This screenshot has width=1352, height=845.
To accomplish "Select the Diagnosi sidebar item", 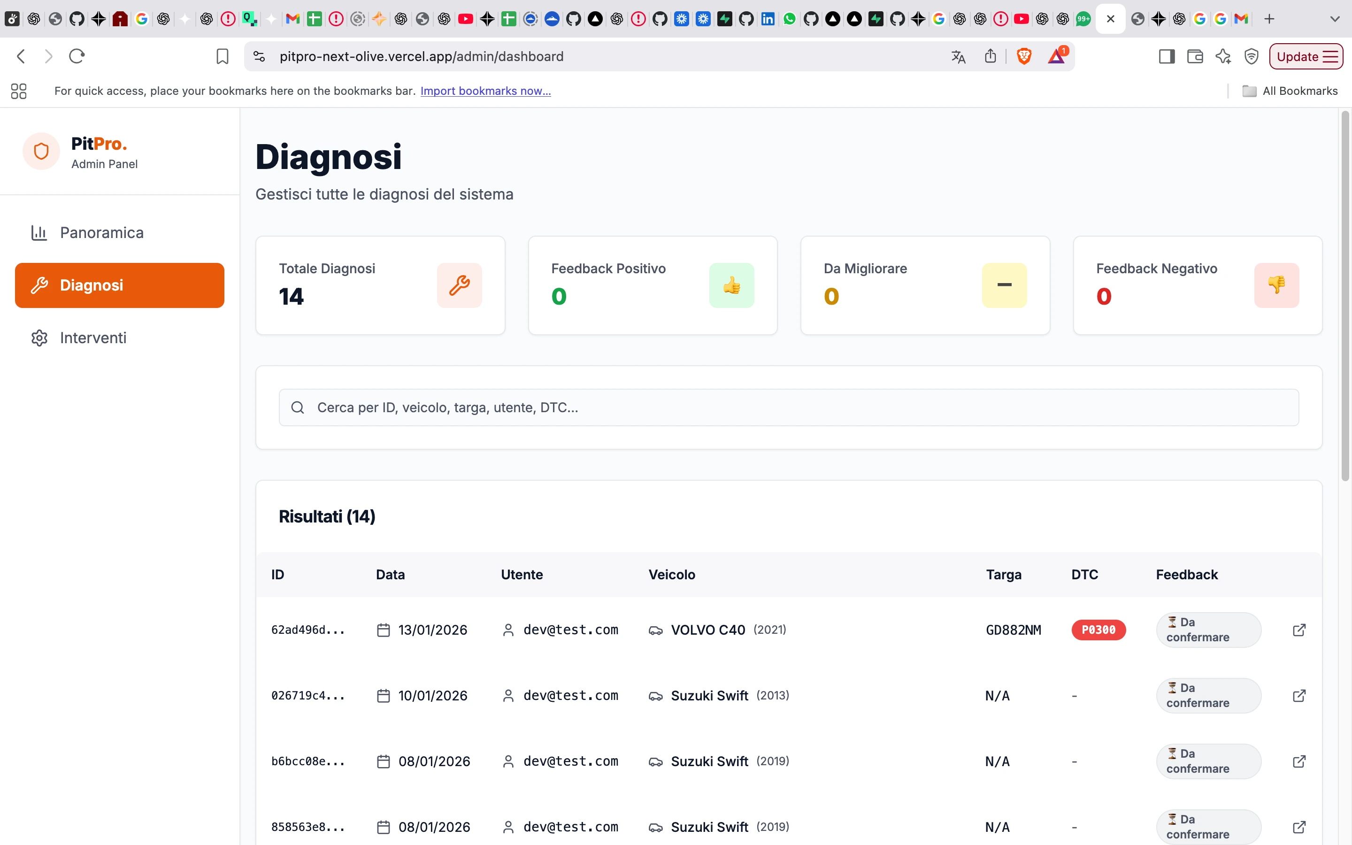I will 120,285.
